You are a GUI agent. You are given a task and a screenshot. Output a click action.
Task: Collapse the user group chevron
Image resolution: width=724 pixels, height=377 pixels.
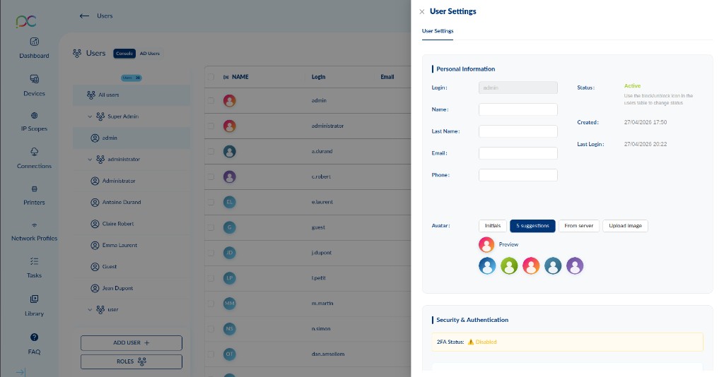click(90, 310)
